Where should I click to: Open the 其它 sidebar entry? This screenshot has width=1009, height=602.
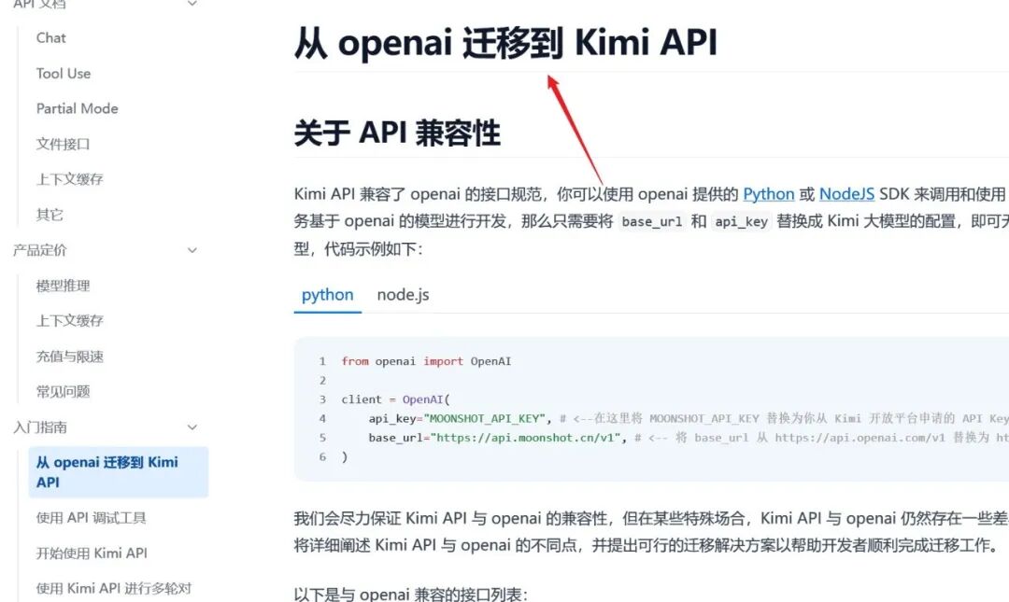click(50, 215)
